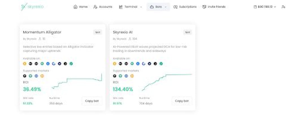Image resolution: width=305 pixels, height=115 pixels.
Task: Click the black market icon on the Skyrexio AI card
Action: coord(115,76)
